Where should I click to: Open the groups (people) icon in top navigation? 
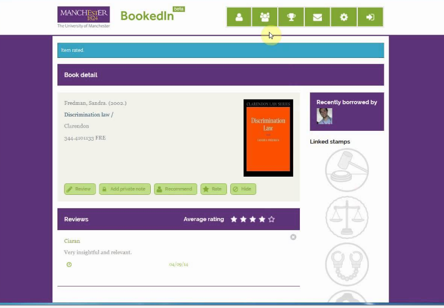pos(265,17)
